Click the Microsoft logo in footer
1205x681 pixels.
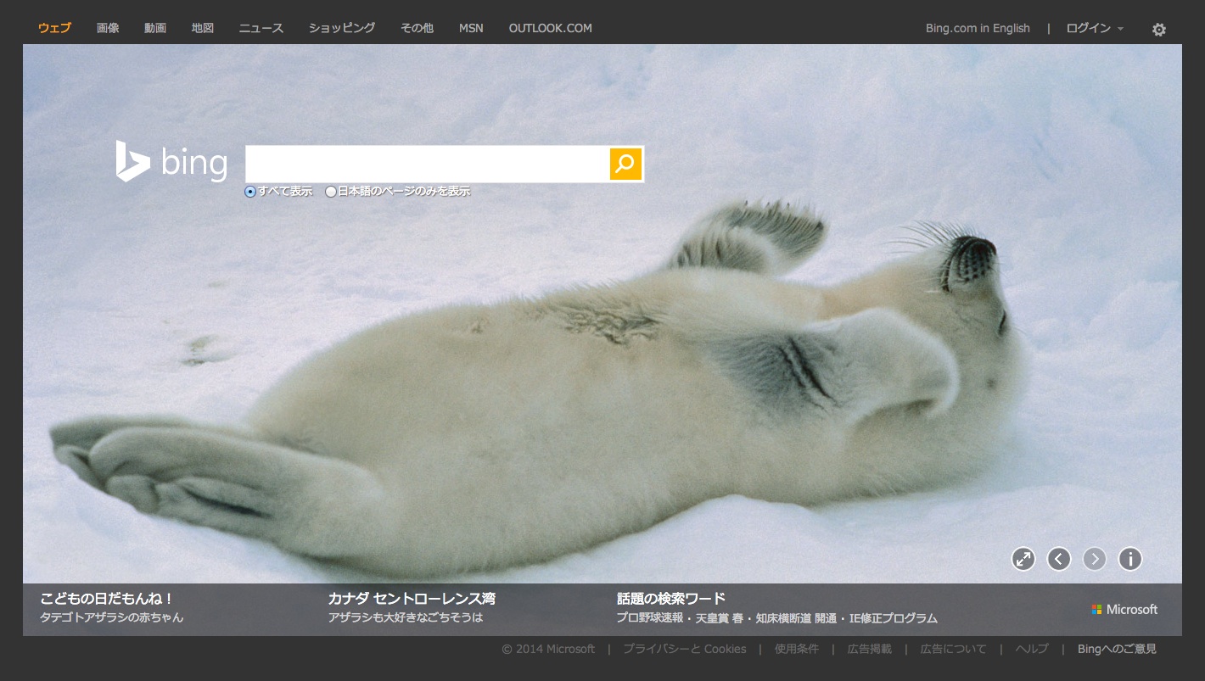[1124, 609]
